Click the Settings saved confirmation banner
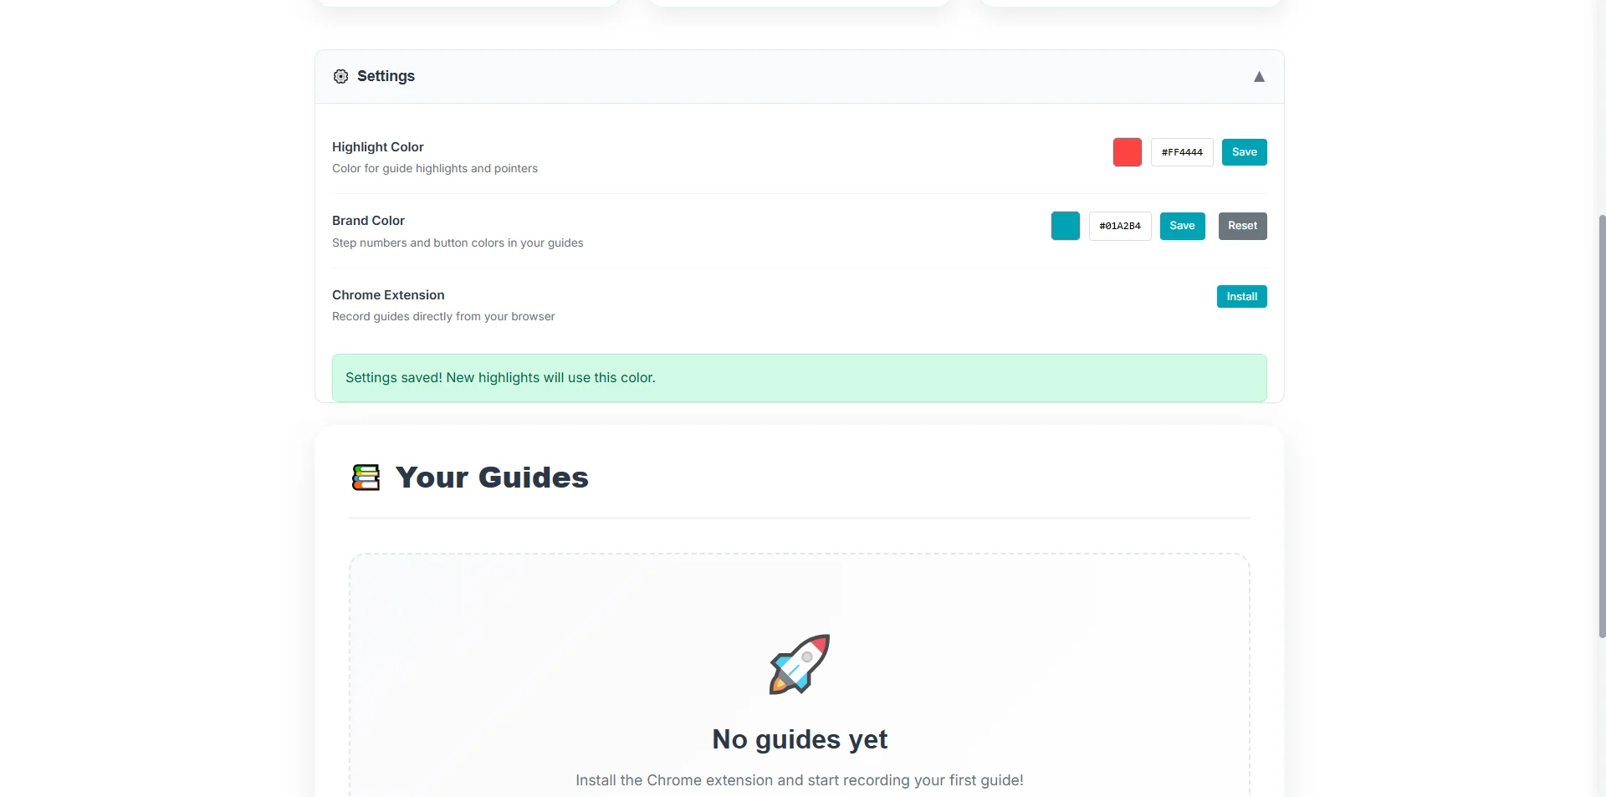 click(x=799, y=377)
